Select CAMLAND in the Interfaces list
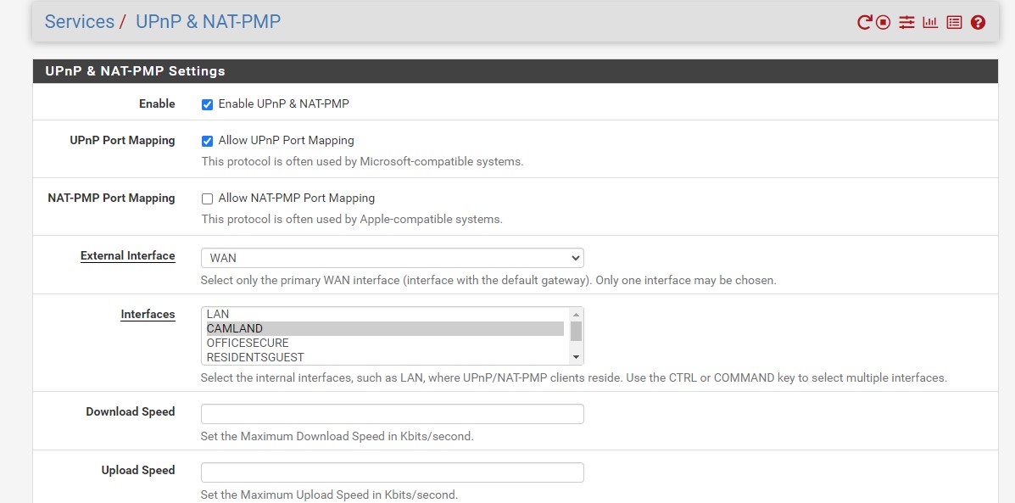 [385, 329]
